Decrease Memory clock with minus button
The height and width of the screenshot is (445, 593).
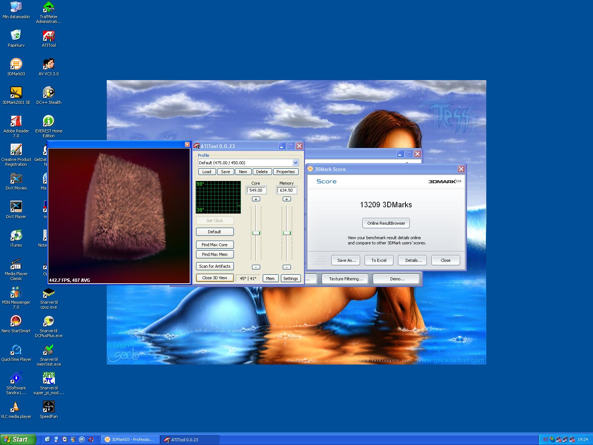pyautogui.click(x=286, y=267)
